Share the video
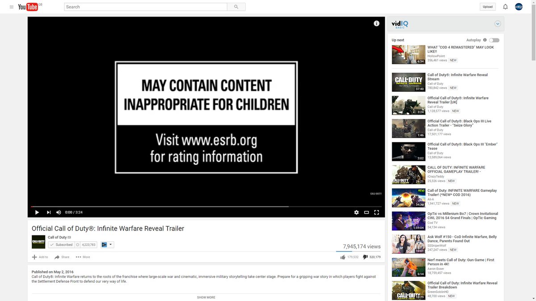The height and width of the screenshot is (301, 536). pos(62,257)
